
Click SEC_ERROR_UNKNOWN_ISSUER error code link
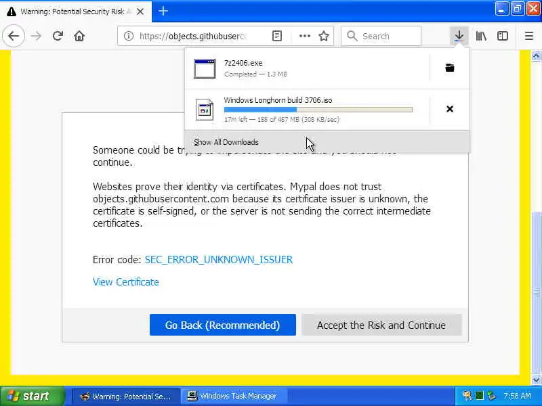pos(218,260)
